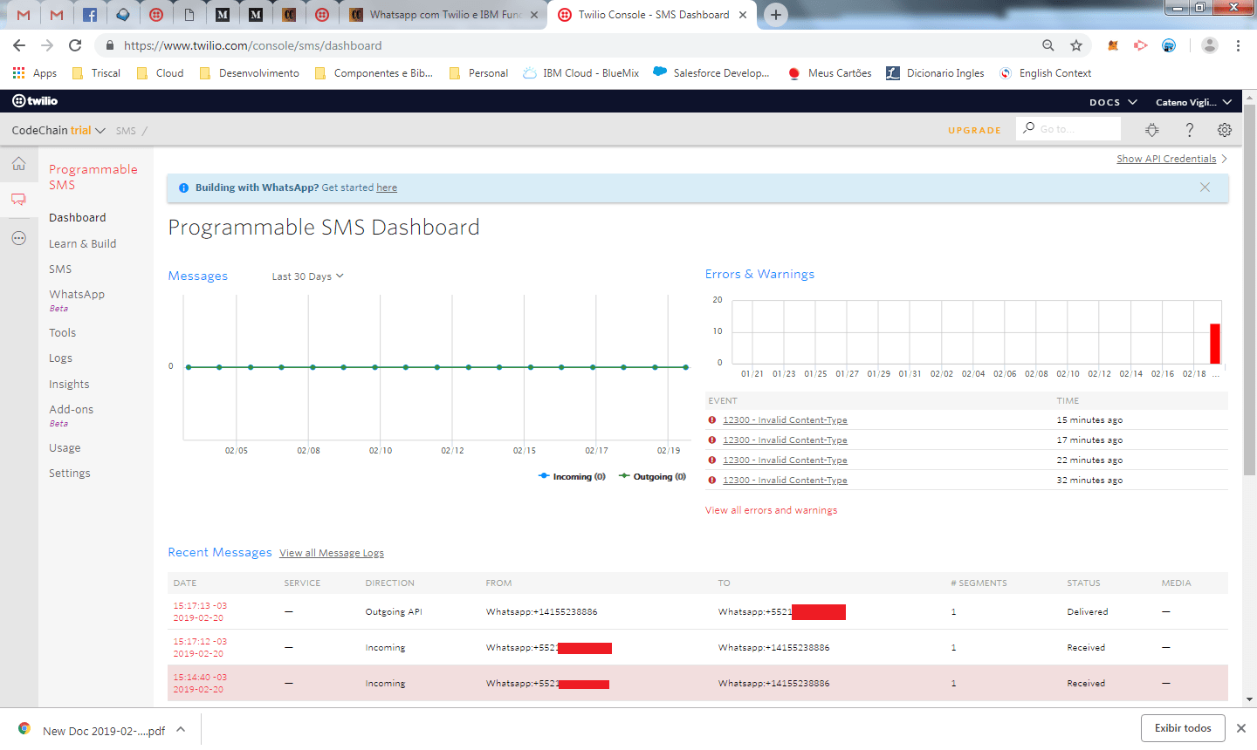This screenshot has height=750, width=1257.
Task: Click the browser back arrow
Action: click(x=19, y=45)
